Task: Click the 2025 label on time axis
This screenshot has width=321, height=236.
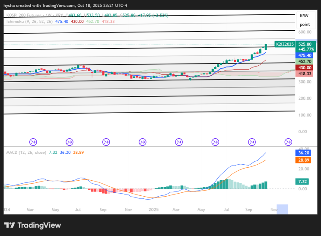Action: (153, 210)
